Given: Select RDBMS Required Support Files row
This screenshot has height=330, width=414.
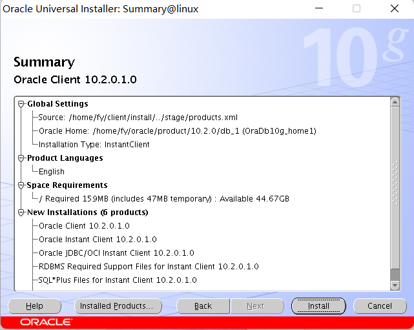Looking at the screenshot, I should pyautogui.click(x=149, y=266).
